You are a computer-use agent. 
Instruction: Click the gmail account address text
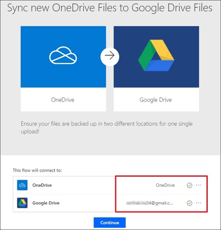coord(149,203)
